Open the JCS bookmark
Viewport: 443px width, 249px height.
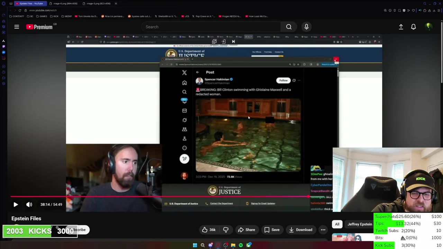click(186, 16)
